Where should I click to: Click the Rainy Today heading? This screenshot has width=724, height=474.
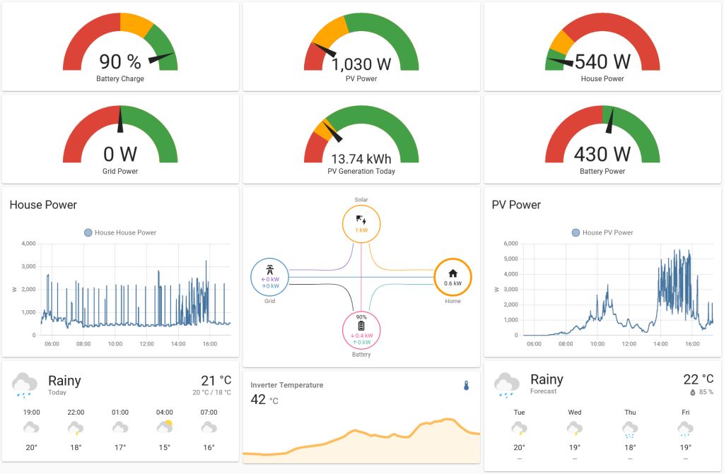[x=64, y=381]
